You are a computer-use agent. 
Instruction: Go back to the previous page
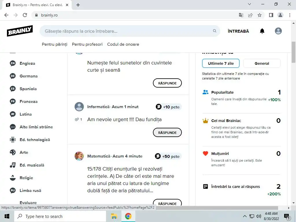(x=6, y=15)
